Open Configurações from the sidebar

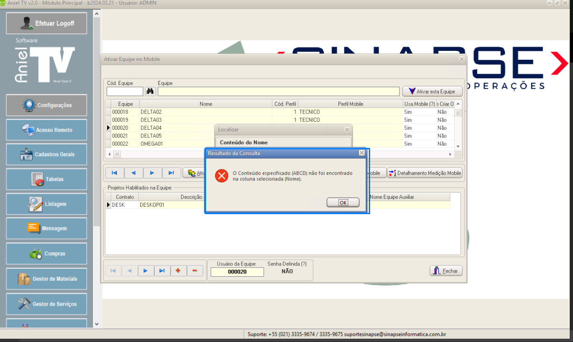[x=46, y=105]
